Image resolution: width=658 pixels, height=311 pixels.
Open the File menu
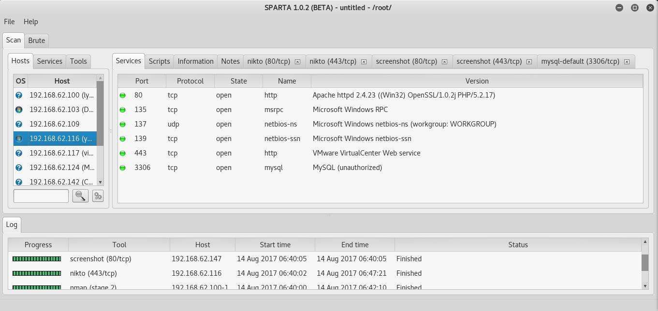(9, 22)
